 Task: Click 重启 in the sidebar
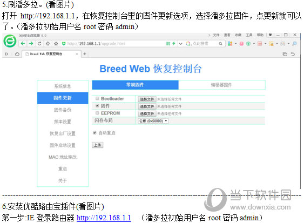coord(63,169)
